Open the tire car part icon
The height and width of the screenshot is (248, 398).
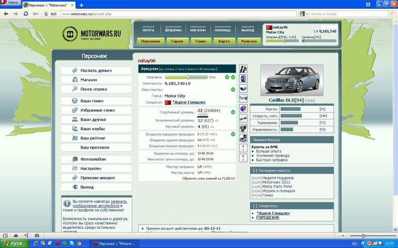pos(243,79)
